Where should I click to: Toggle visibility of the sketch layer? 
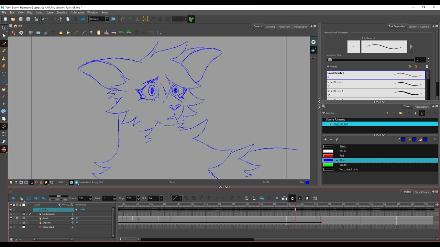click(11, 219)
